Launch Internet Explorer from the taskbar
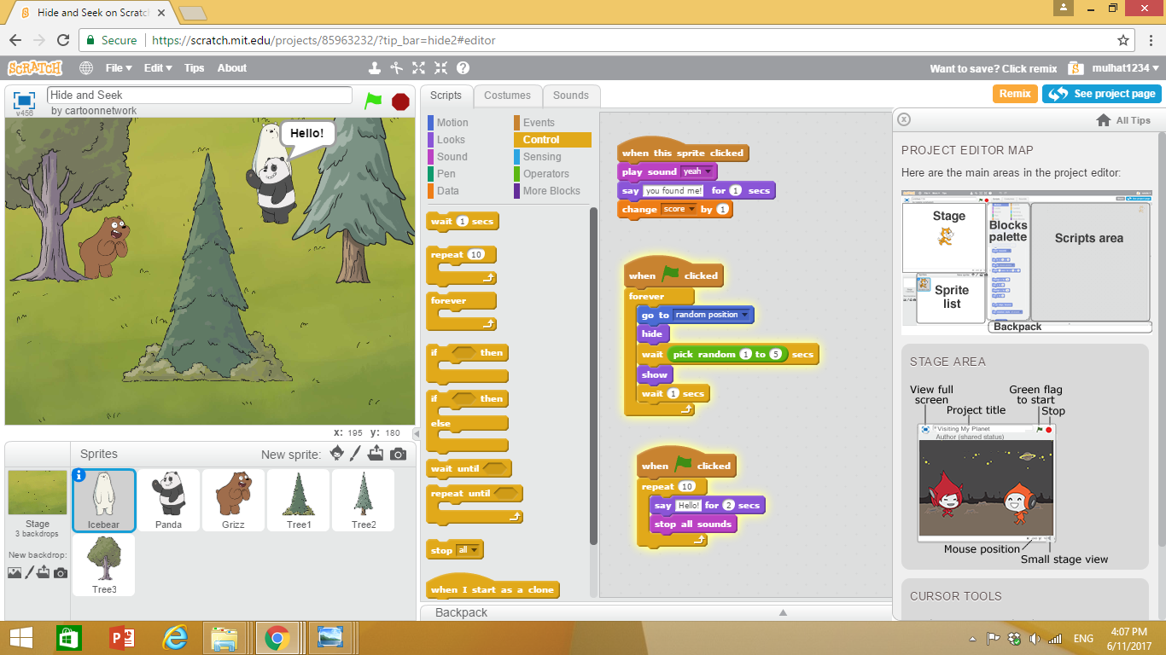Screen dimensions: 1166x655 (x=175, y=637)
